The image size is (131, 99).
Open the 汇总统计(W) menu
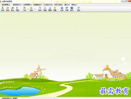[48, 5]
